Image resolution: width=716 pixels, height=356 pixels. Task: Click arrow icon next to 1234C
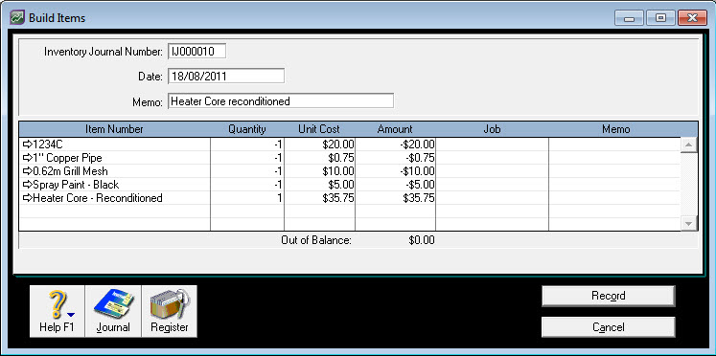coord(28,145)
